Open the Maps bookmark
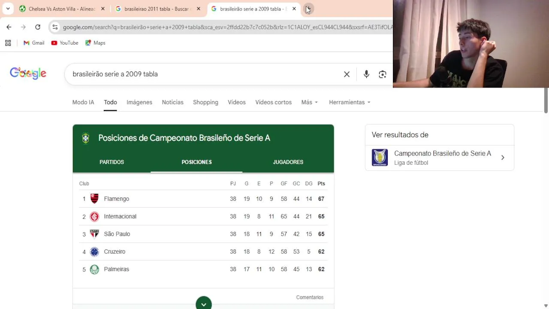549x309 pixels. 95,43
